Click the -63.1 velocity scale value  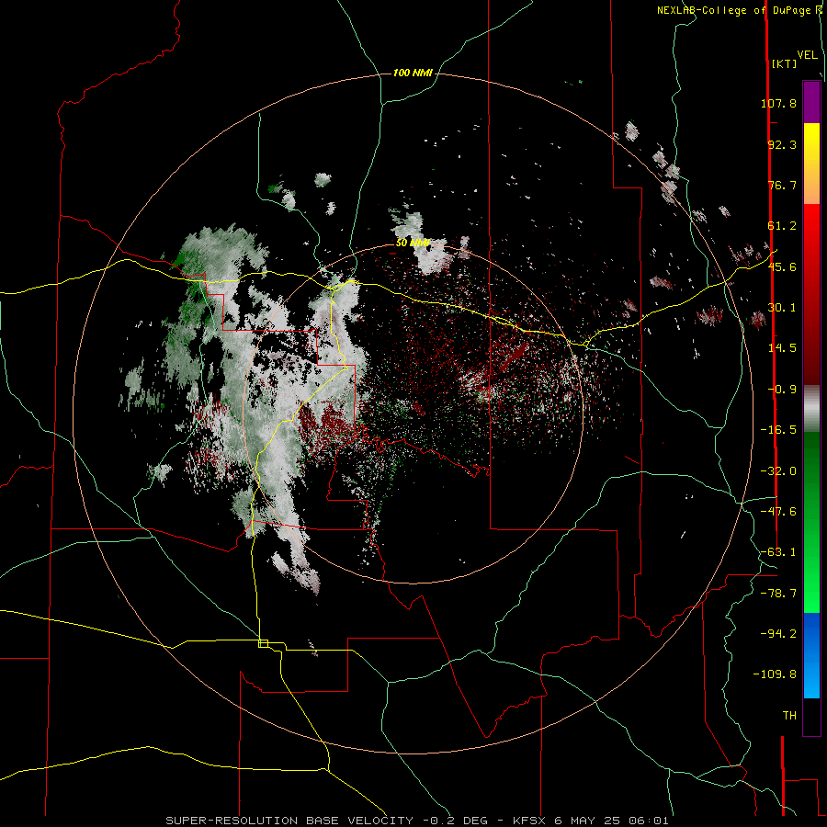(x=778, y=552)
